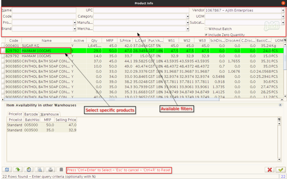Image resolution: width=287 pixels, height=179 pixels.
Task: Select batch 005000 in pricelist table
Action: [31, 125]
